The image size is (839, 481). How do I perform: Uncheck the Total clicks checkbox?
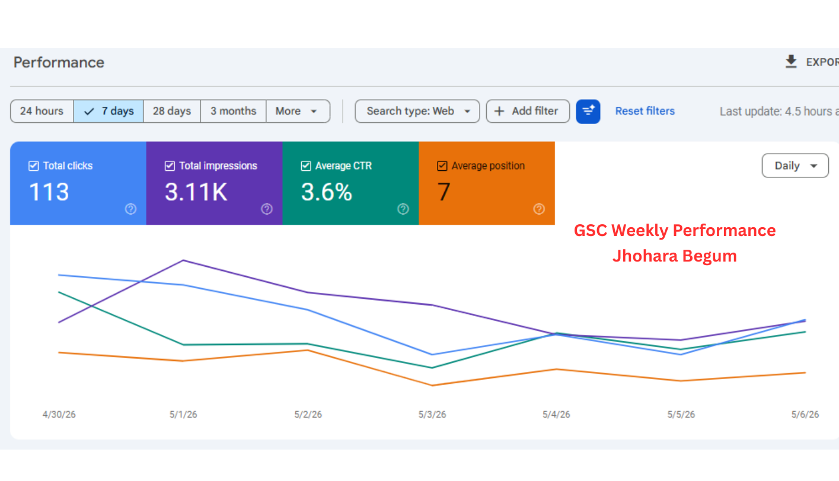point(34,166)
